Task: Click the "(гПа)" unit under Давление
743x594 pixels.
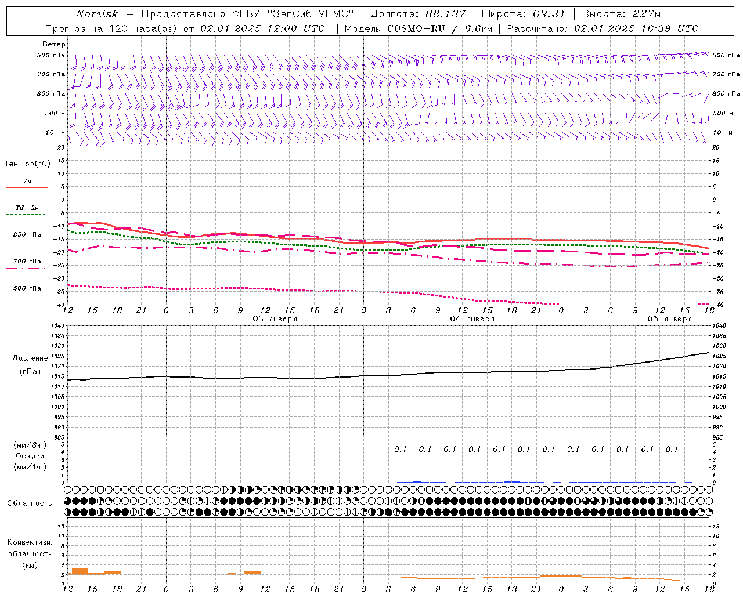Action: (30, 372)
